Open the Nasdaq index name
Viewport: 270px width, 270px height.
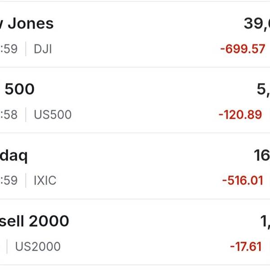point(14,156)
